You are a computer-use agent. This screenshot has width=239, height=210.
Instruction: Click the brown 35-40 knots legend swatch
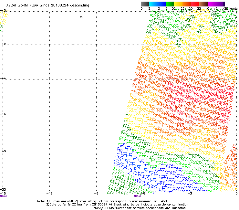pos(203,4)
